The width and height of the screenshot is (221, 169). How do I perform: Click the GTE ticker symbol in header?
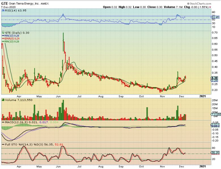[x=5, y=3]
